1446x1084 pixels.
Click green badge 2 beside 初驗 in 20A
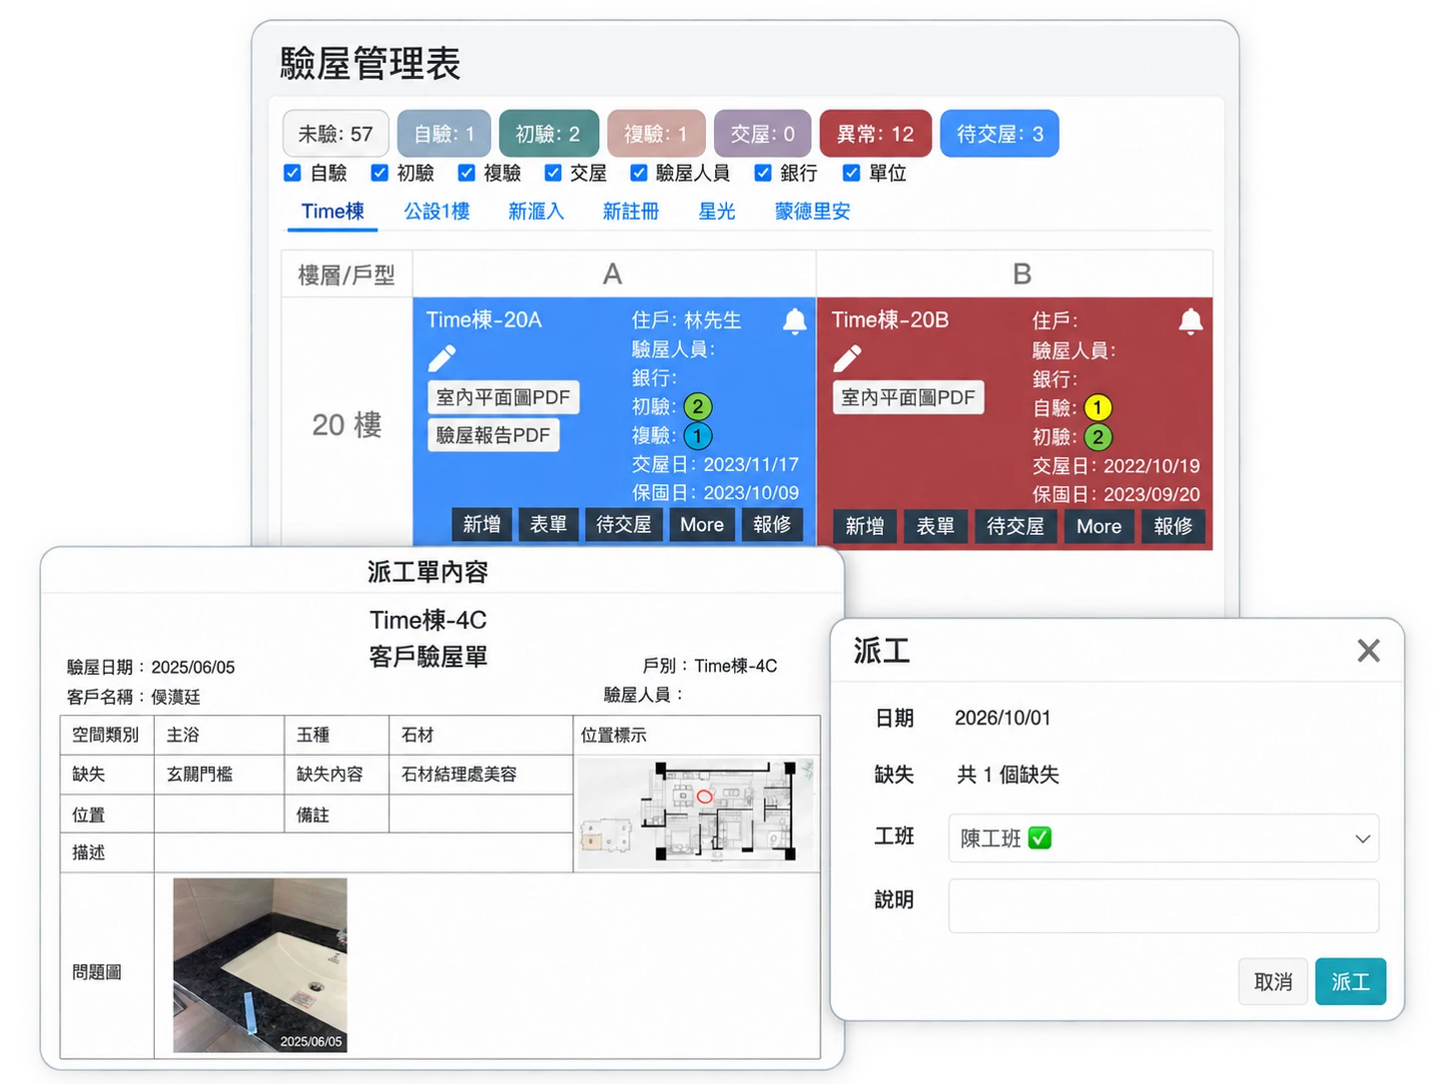[x=697, y=407]
